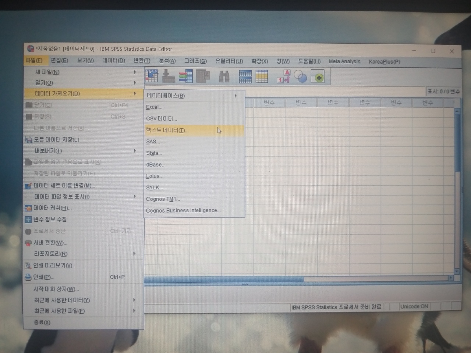Click the 인쇄 미리보기 magnifier icon

(28, 265)
